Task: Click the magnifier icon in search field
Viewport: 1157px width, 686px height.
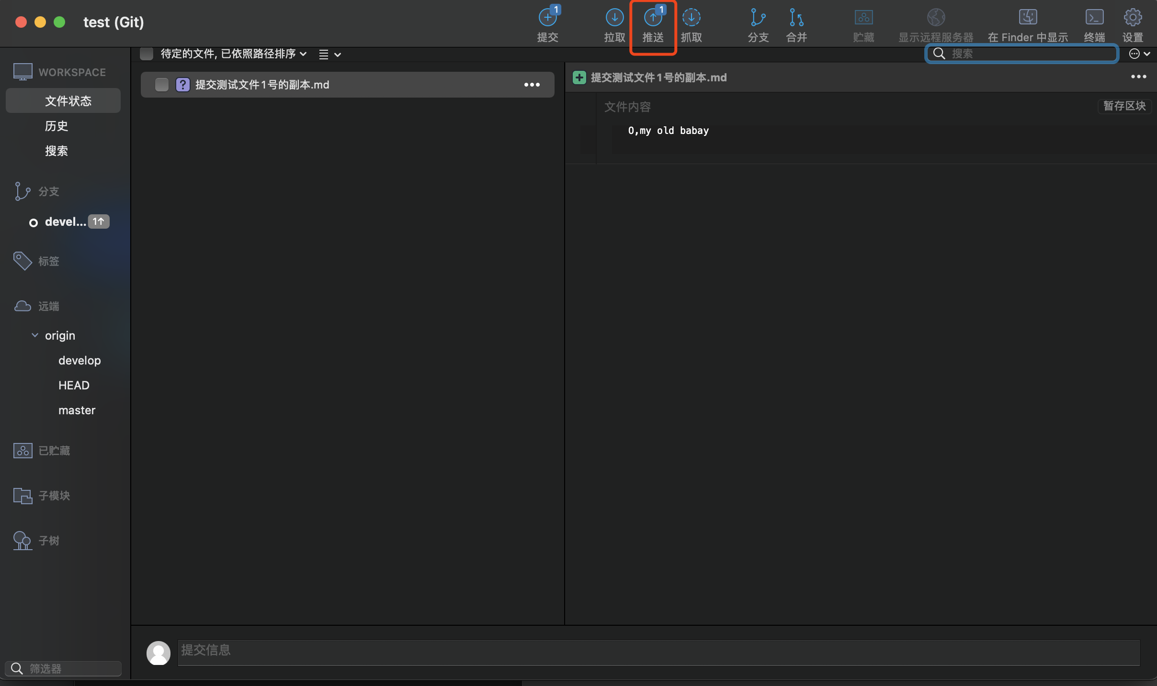Action: tap(939, 54)
